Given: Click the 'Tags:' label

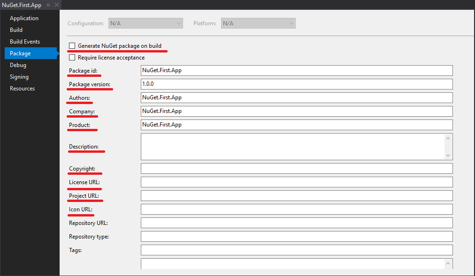Looking at the screenshot, I should (x=75, y=250).
